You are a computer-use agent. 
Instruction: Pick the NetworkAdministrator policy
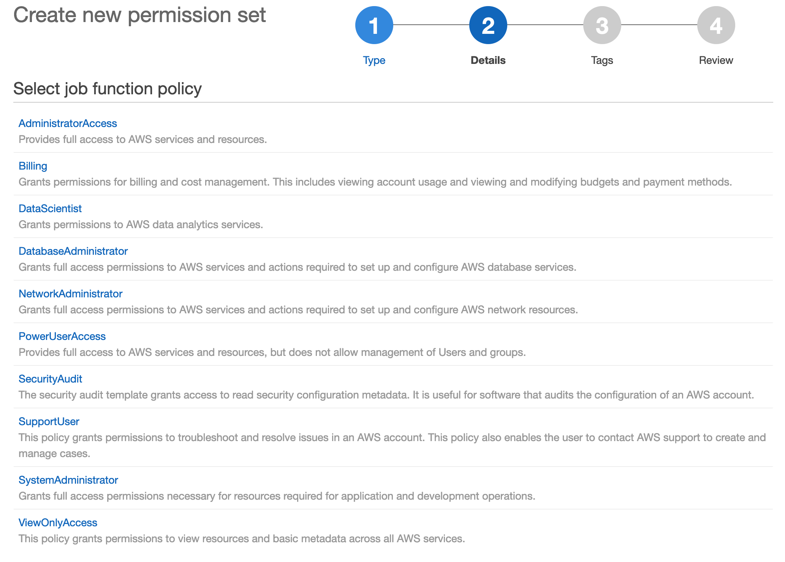71,294
